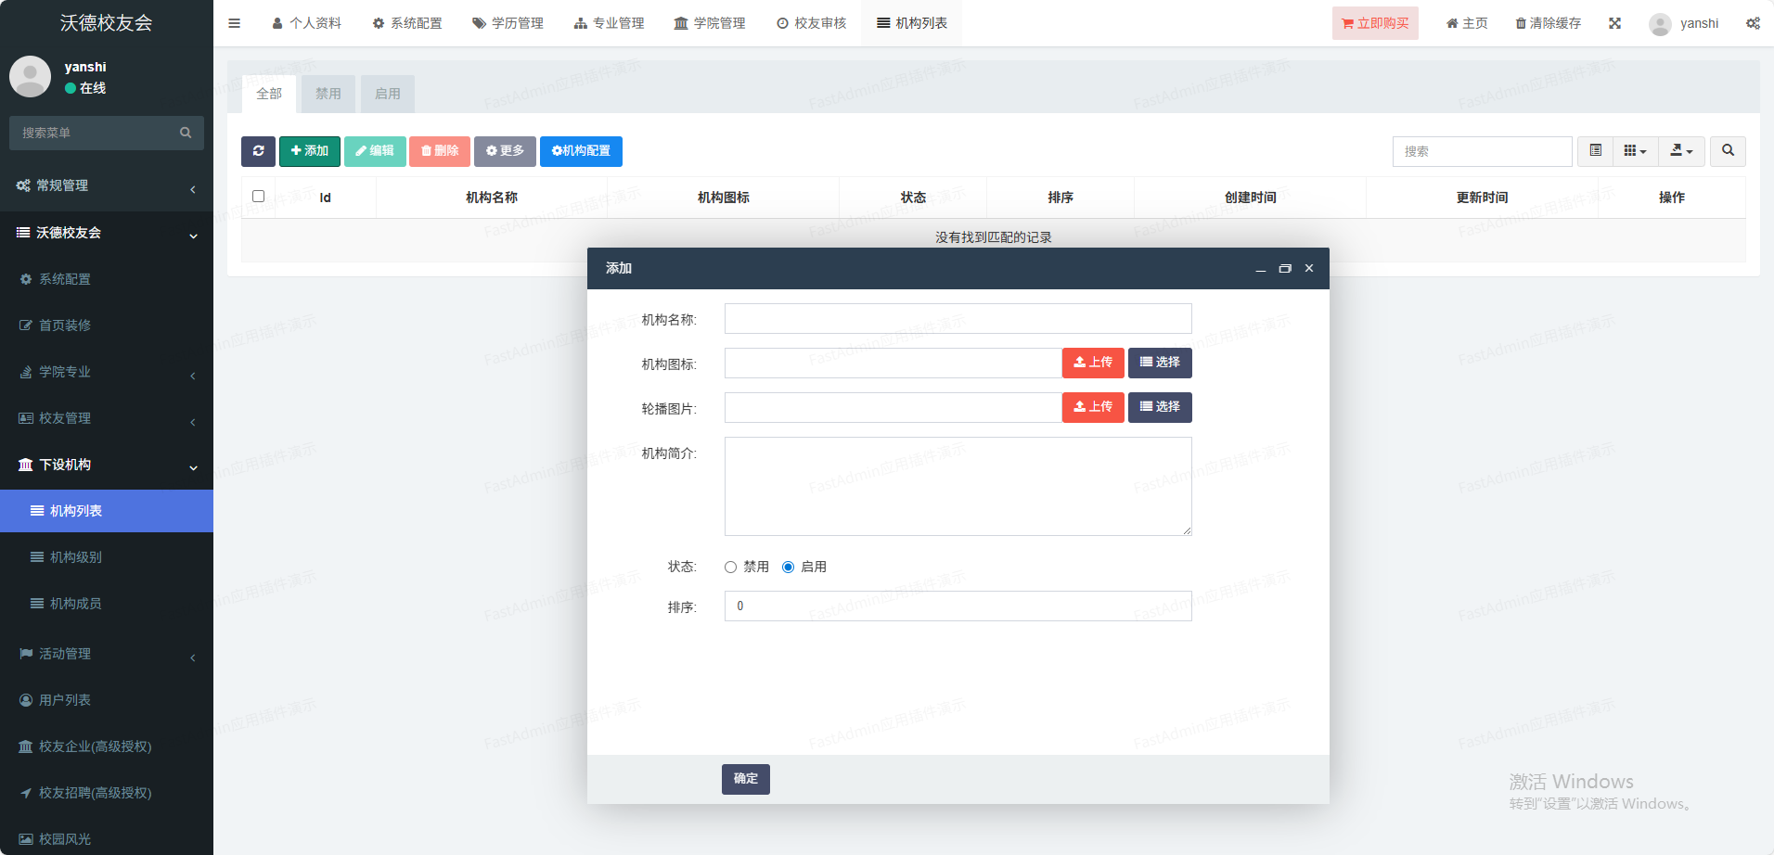
Task: Select the 禁用 status radio button
Action: (731, 567)
